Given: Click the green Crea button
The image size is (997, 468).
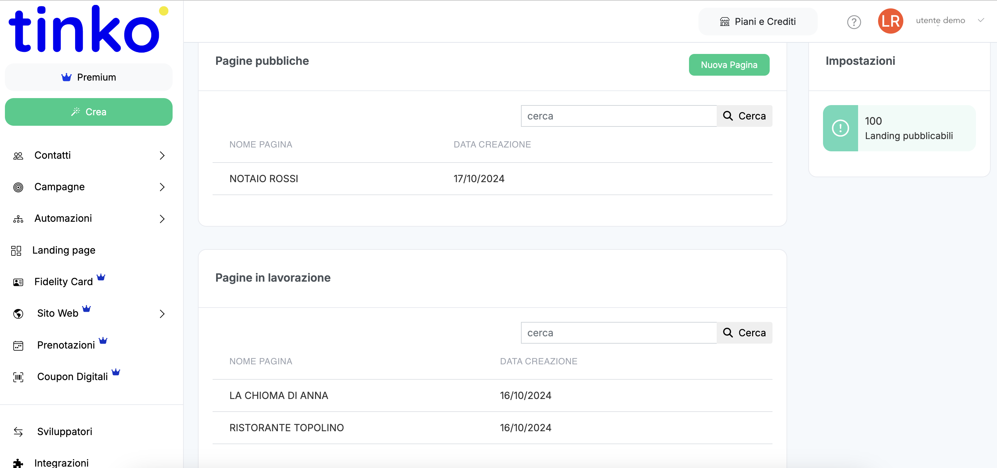Looking at the screenshot, I should (x=89, y=112).
